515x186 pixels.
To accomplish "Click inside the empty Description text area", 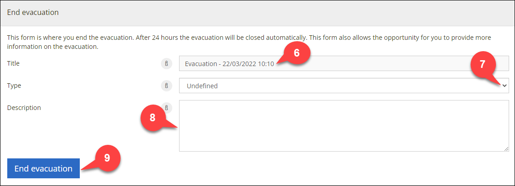I will 344,126.
